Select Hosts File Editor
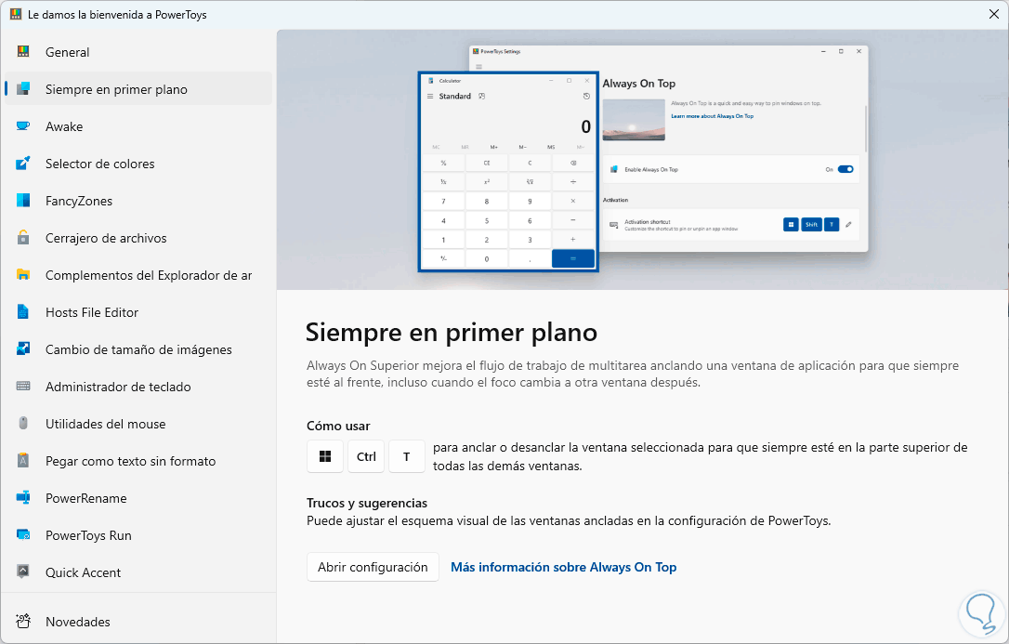Screen dimensions: 1009x644 tap(138, 312)
